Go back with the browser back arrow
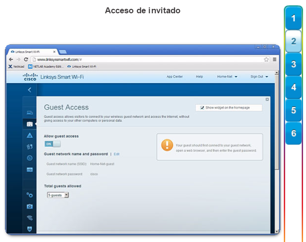 tap(11, 60)
